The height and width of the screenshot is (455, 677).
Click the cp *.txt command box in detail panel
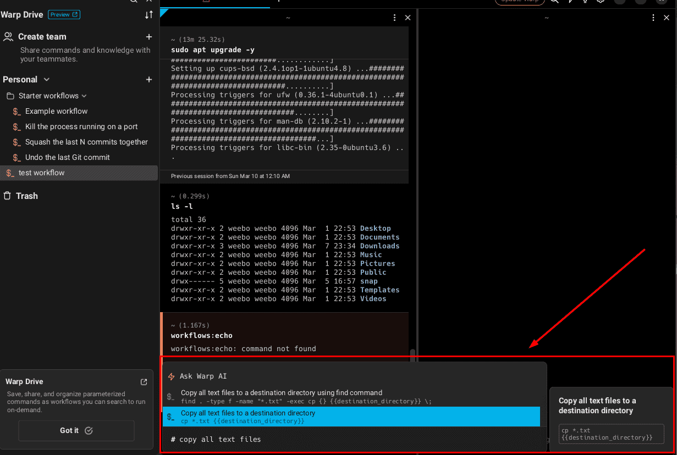click(612, 434)
